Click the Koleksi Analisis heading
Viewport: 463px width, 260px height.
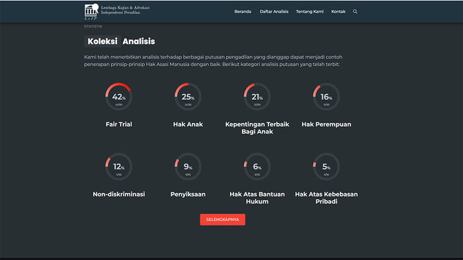click(x=120, y=42)
